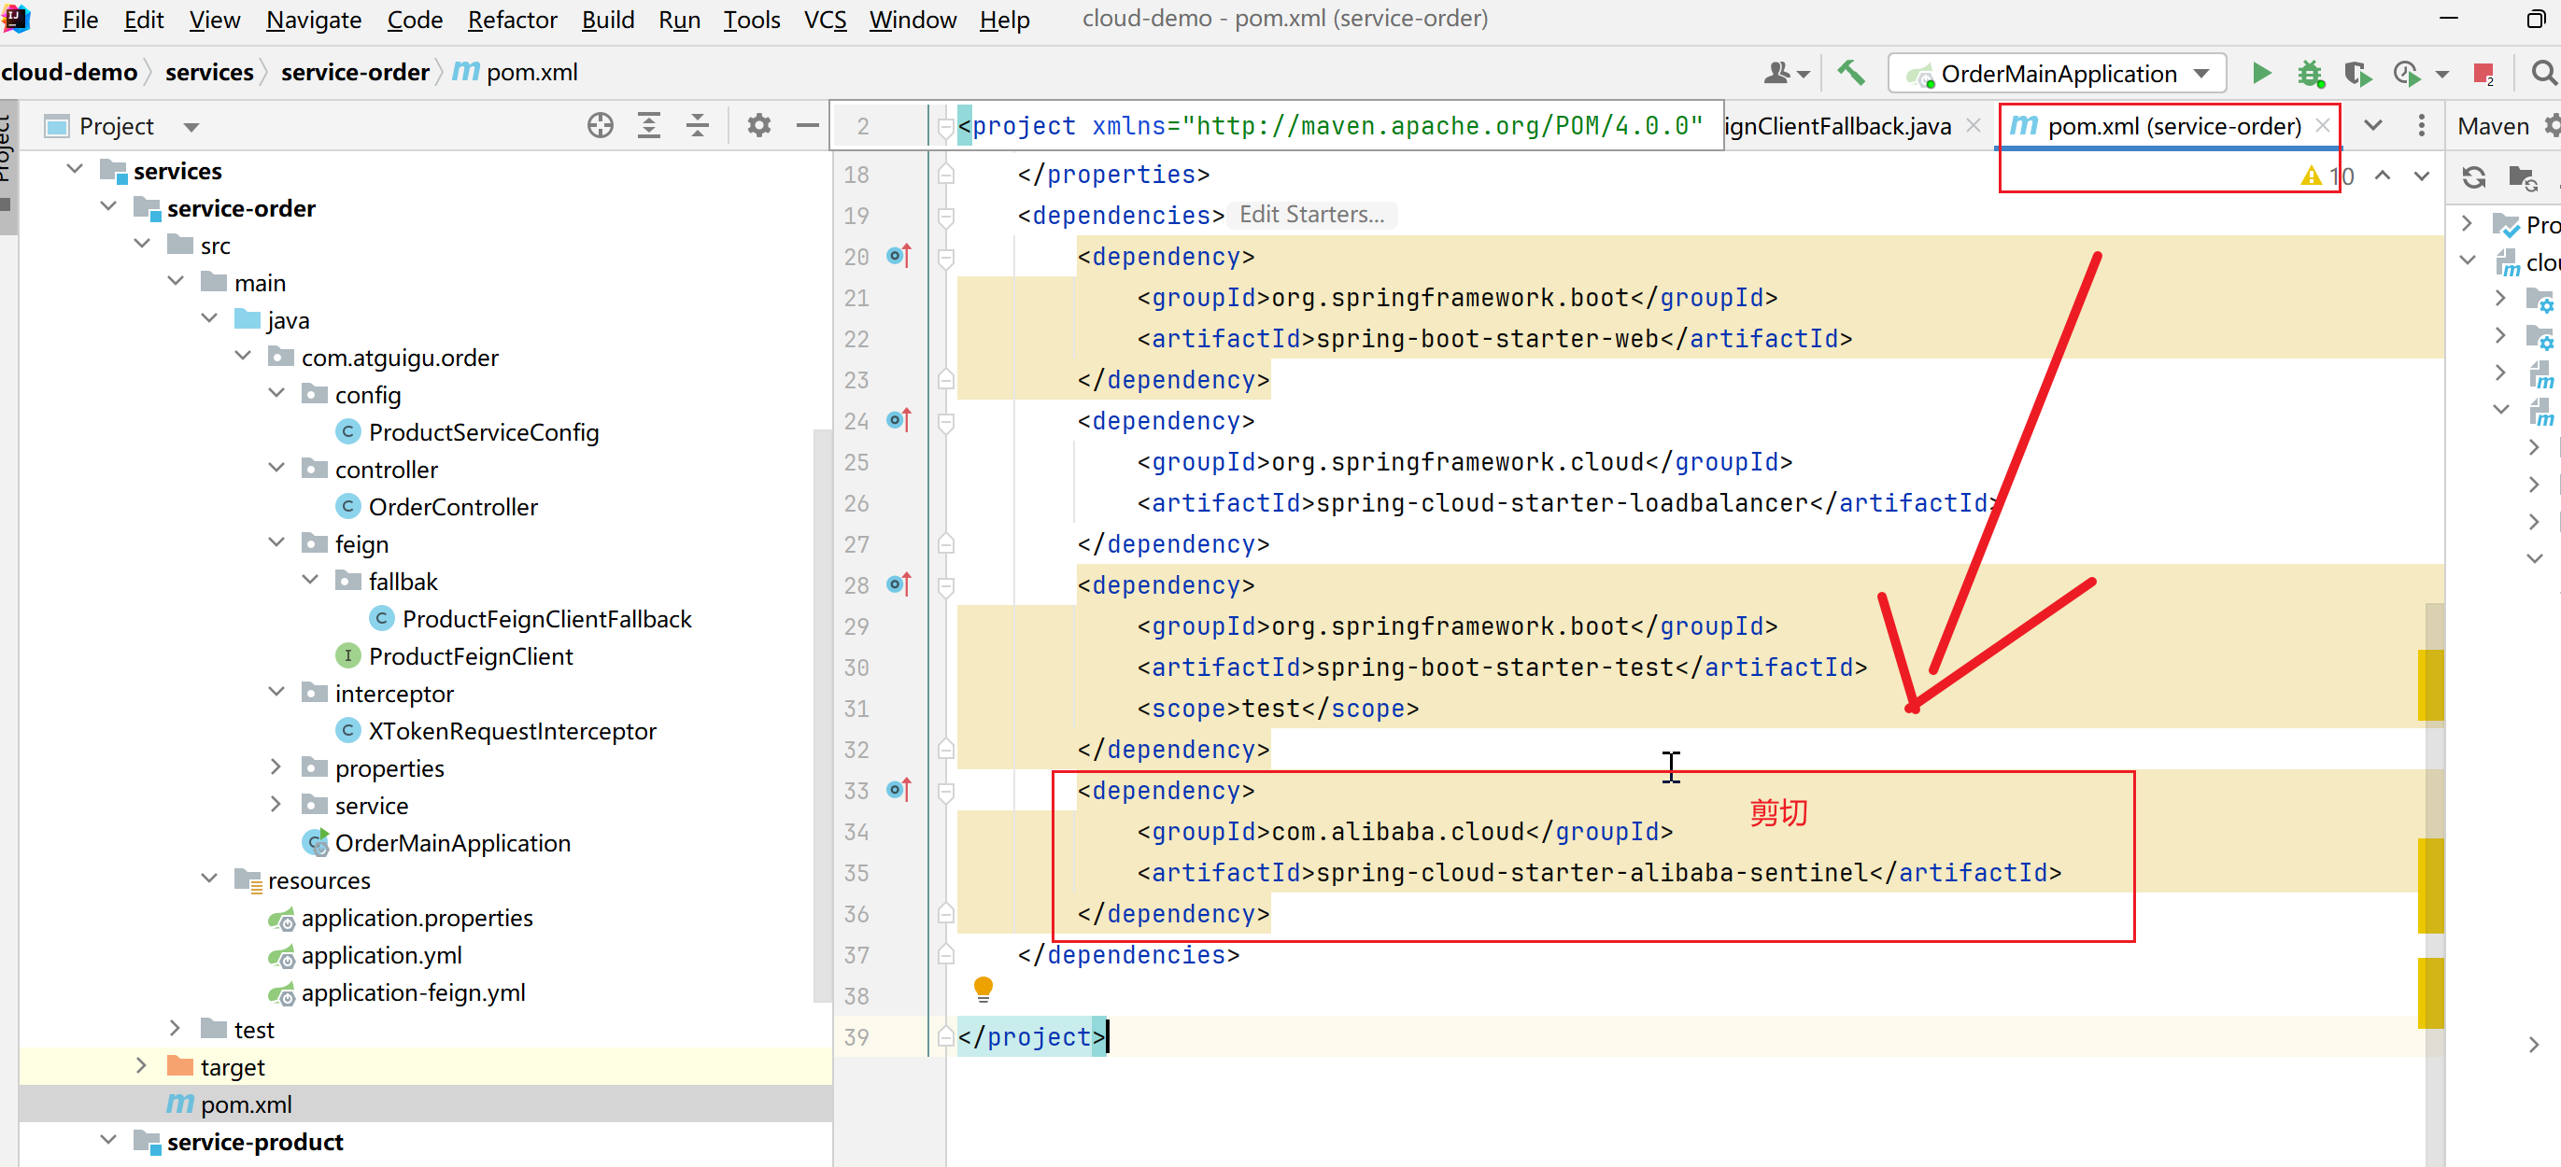
Task: Click the red Stop button
Action: [x=2483, y=74]
